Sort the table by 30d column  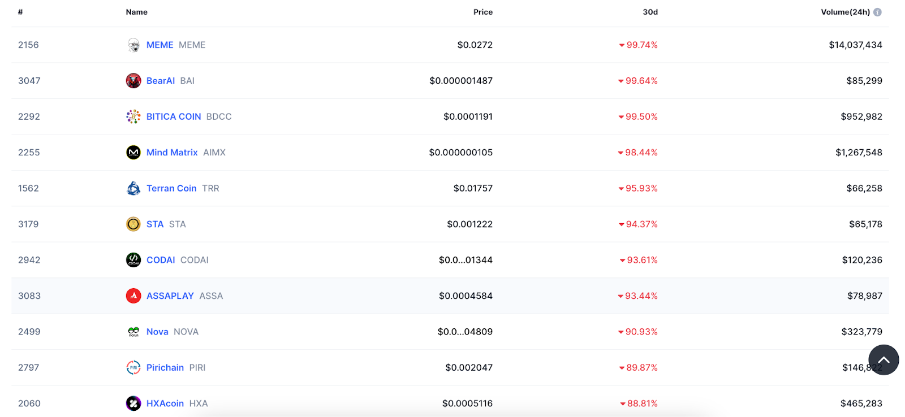tap(650, 12)
